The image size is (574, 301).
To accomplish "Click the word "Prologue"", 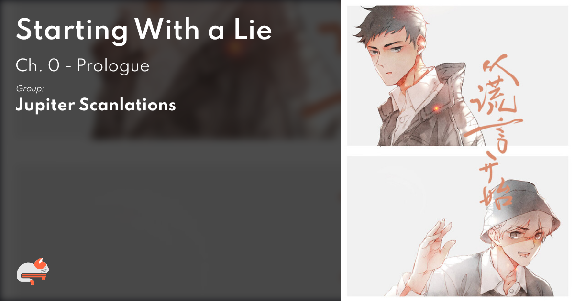I will tap(113, 66).
